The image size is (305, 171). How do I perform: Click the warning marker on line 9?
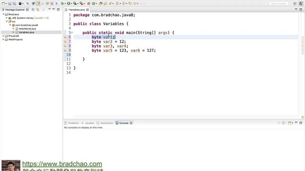[65, 50]
